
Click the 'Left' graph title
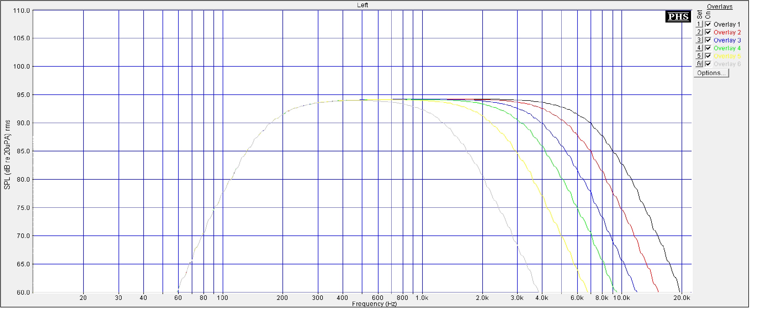pyautogui.click(x=362, y=5)
